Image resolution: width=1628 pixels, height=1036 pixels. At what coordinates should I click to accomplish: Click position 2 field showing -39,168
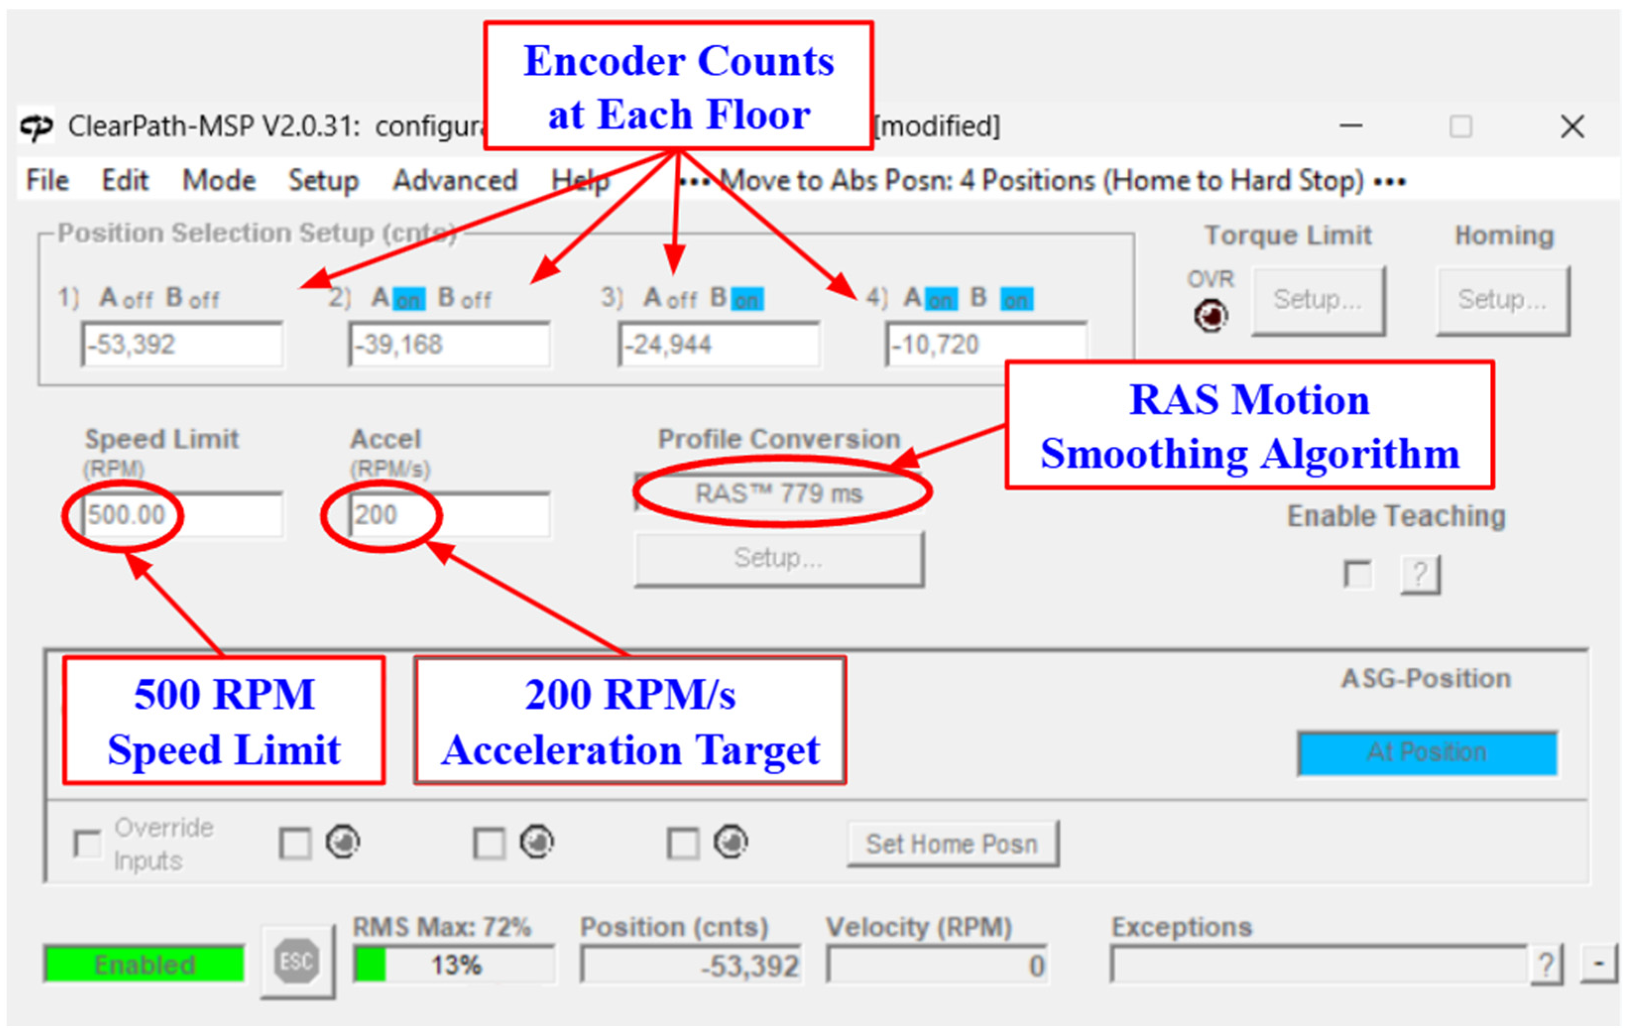tap(450, 345)
